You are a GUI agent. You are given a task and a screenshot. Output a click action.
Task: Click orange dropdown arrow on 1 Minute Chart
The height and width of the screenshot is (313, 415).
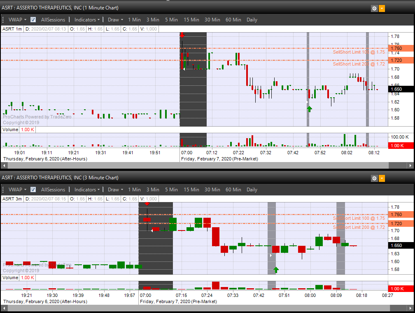[x=382, y=9]
